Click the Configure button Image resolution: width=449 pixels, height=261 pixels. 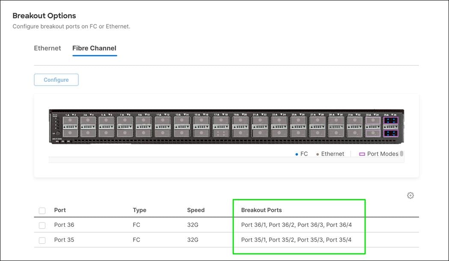coord(56,80)
